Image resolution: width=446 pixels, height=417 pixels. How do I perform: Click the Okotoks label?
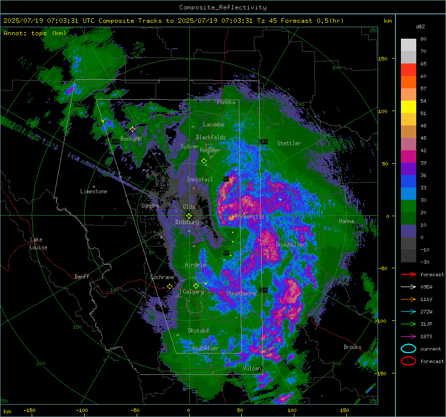(x=198, y=331)
